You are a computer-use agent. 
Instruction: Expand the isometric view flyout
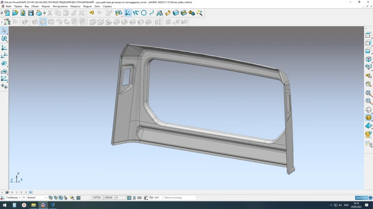368,59
